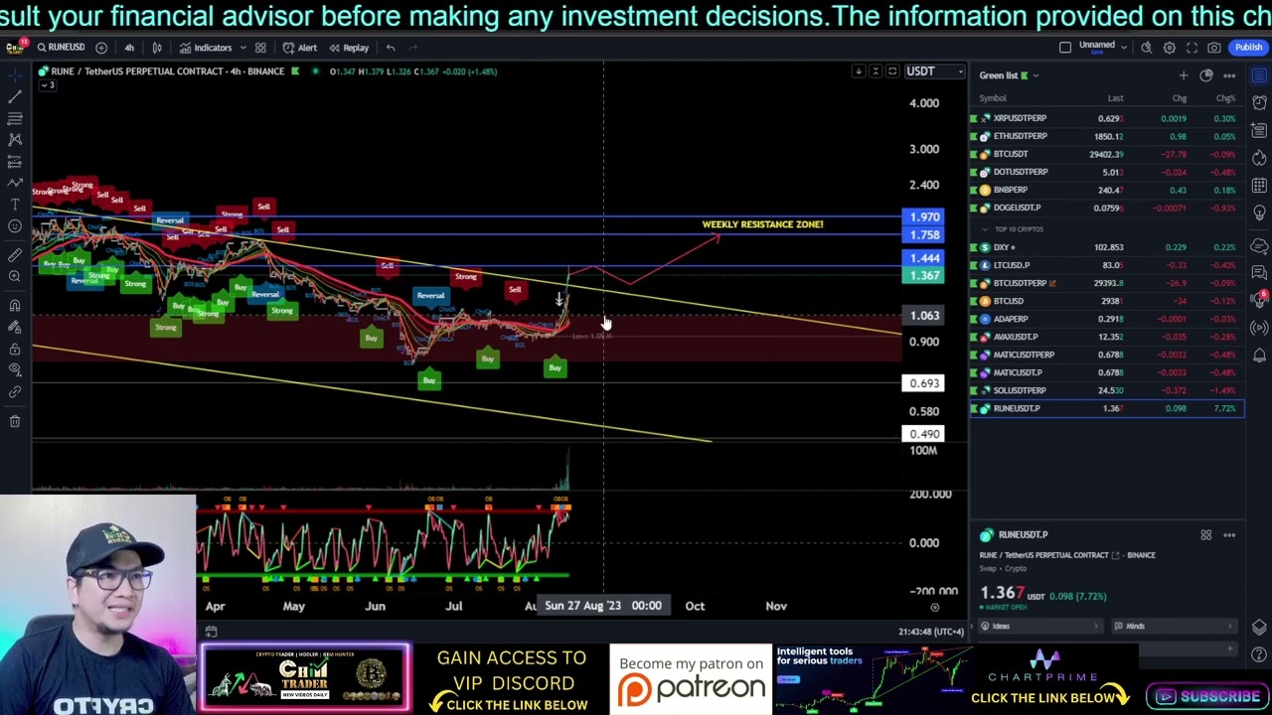Redo the last chart action
1272x715 pixels.
[x=413, y=48]
